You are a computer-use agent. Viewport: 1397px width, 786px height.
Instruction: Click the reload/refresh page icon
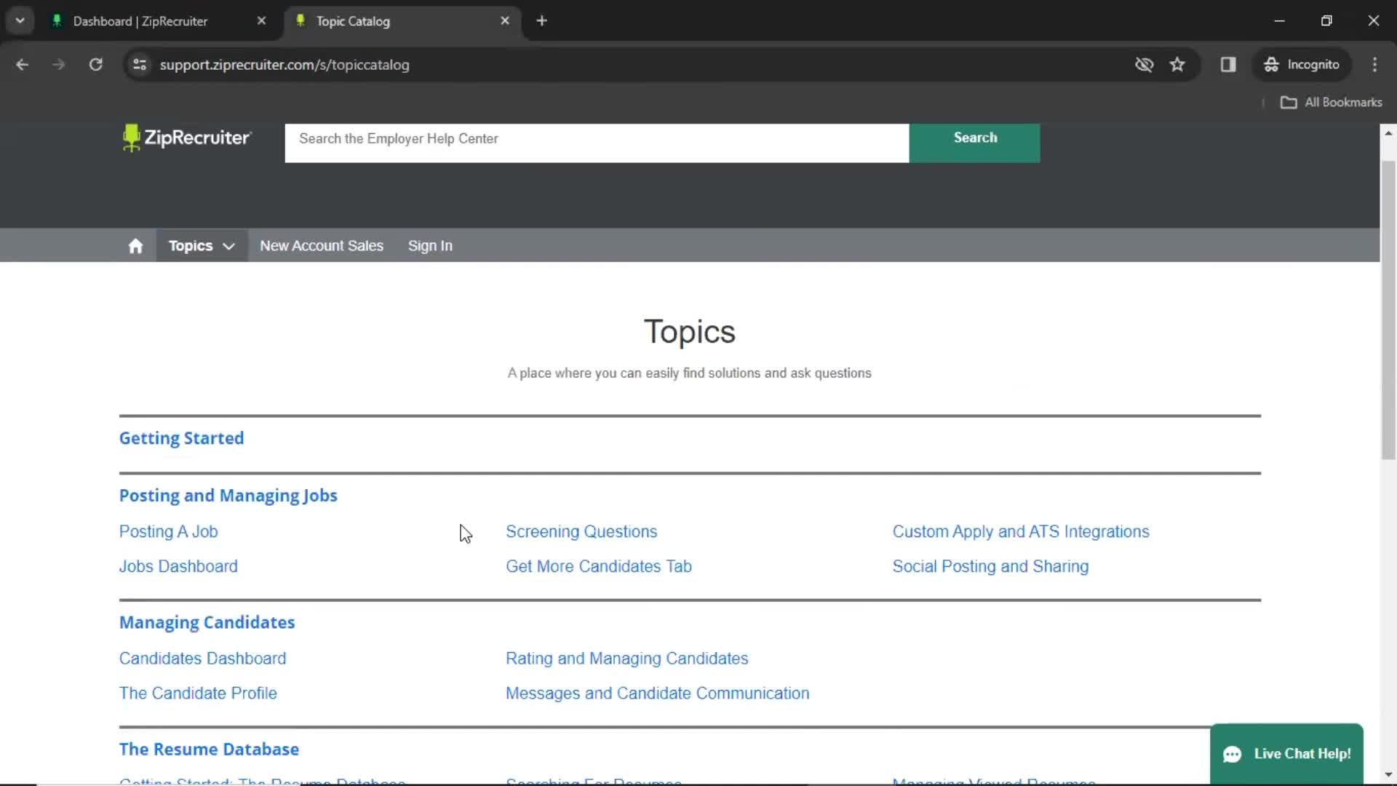click(95, 64)
